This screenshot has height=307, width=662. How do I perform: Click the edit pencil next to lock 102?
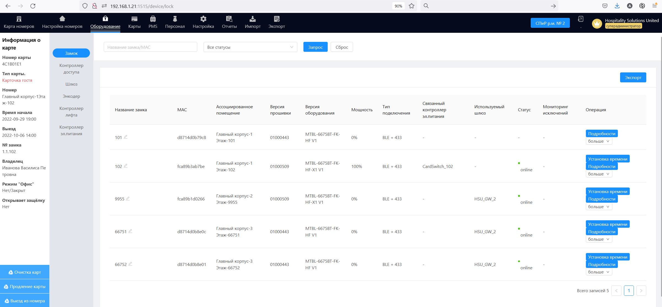pyautogui.click(x=126, y=166)
